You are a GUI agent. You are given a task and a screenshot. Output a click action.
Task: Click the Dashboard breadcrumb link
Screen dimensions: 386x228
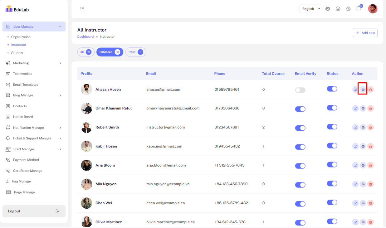click(85, 37)
